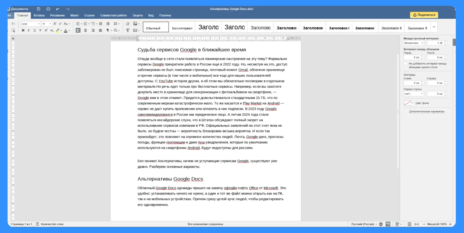Apply subscript formatting
Screen dimensions: 464x233
point(52,30)
